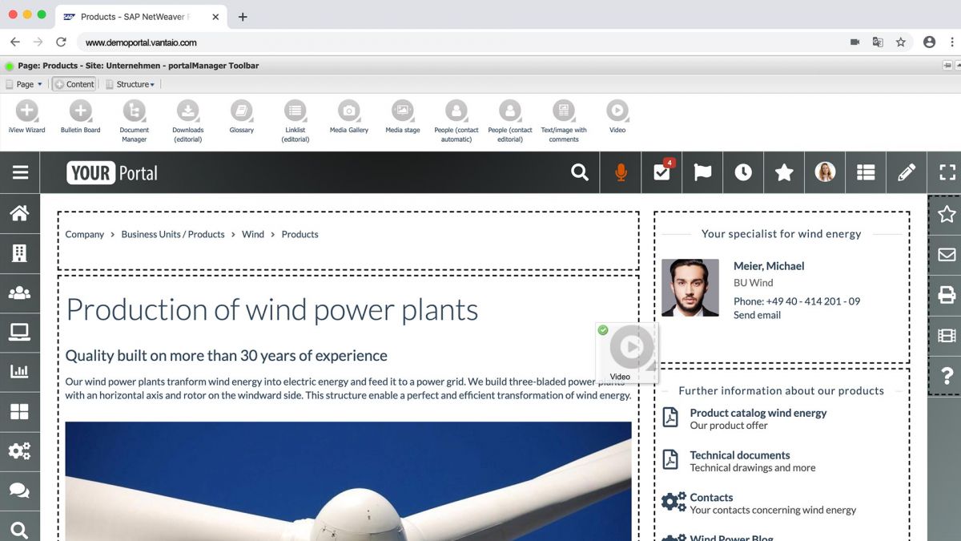Click the pencil edit icon in header
The height and width of the screenshot is (541, 961).
(x=907, y=172)
